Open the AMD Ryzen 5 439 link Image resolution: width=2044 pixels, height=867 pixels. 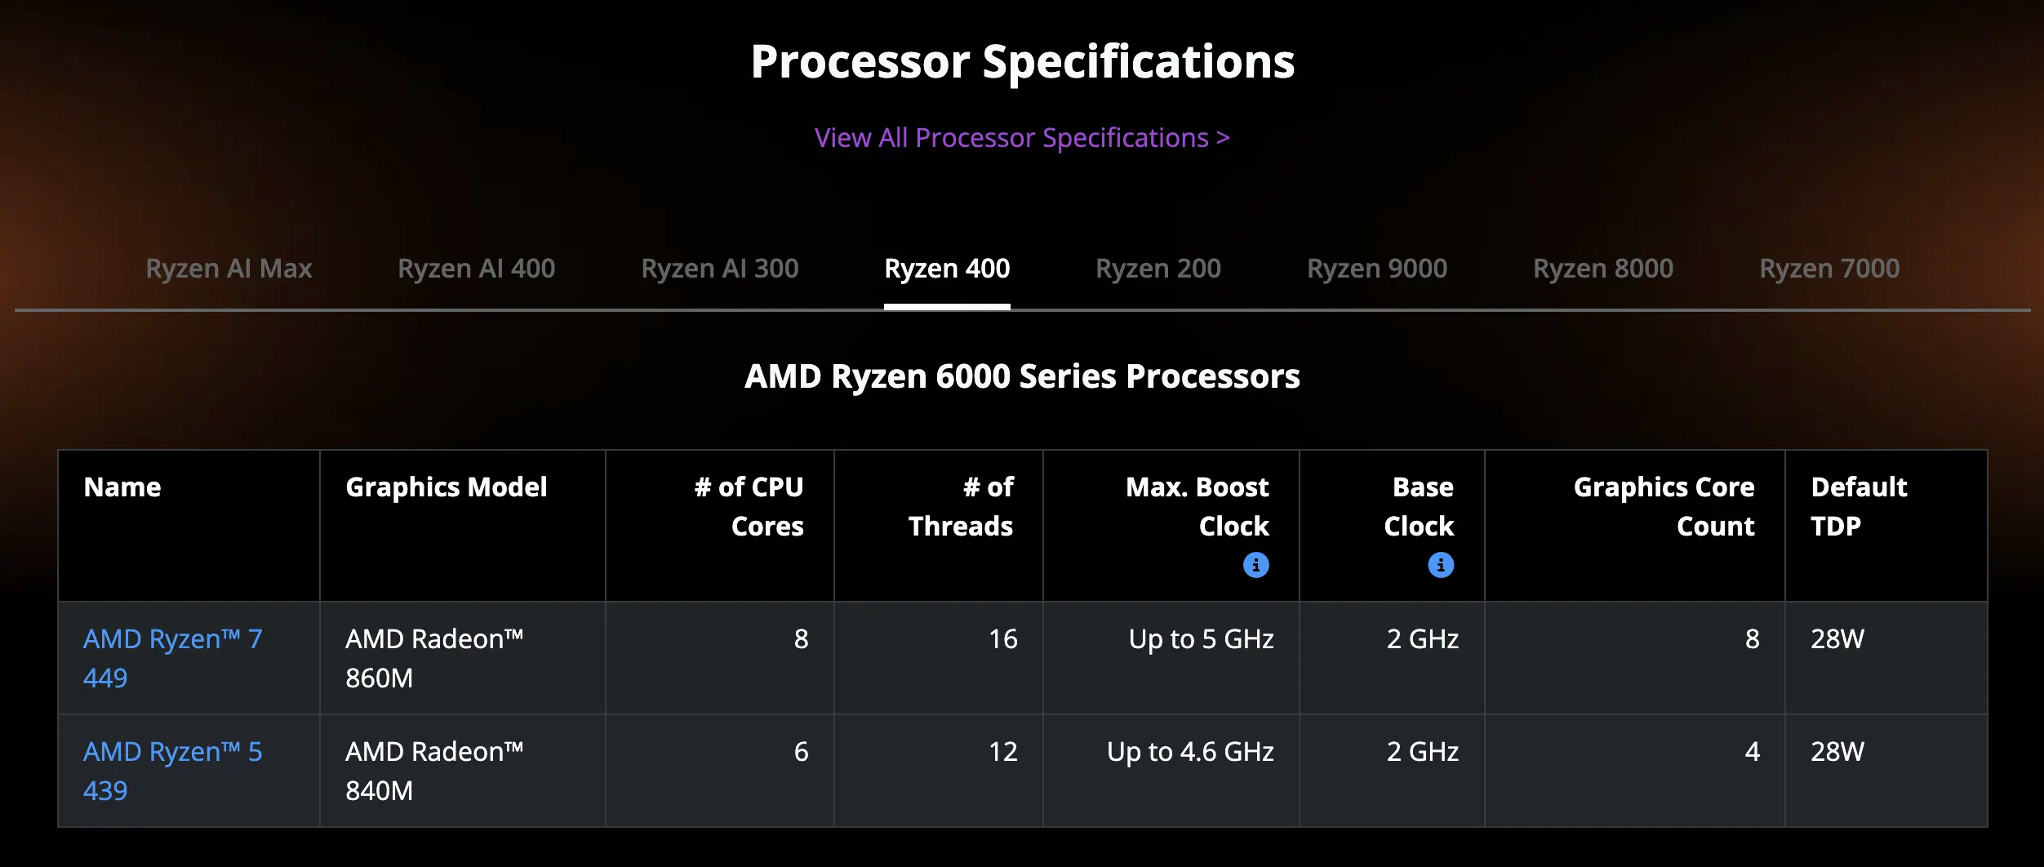tap(172, 771)
